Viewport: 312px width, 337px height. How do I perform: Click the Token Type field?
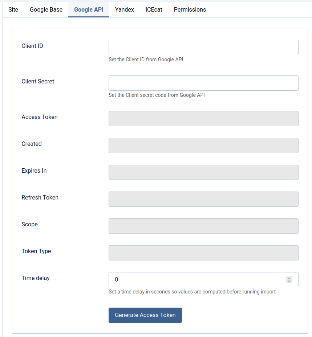203,252
